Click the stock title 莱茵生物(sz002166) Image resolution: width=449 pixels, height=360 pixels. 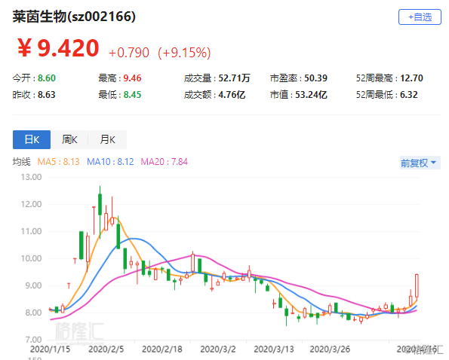coord(74,17)
